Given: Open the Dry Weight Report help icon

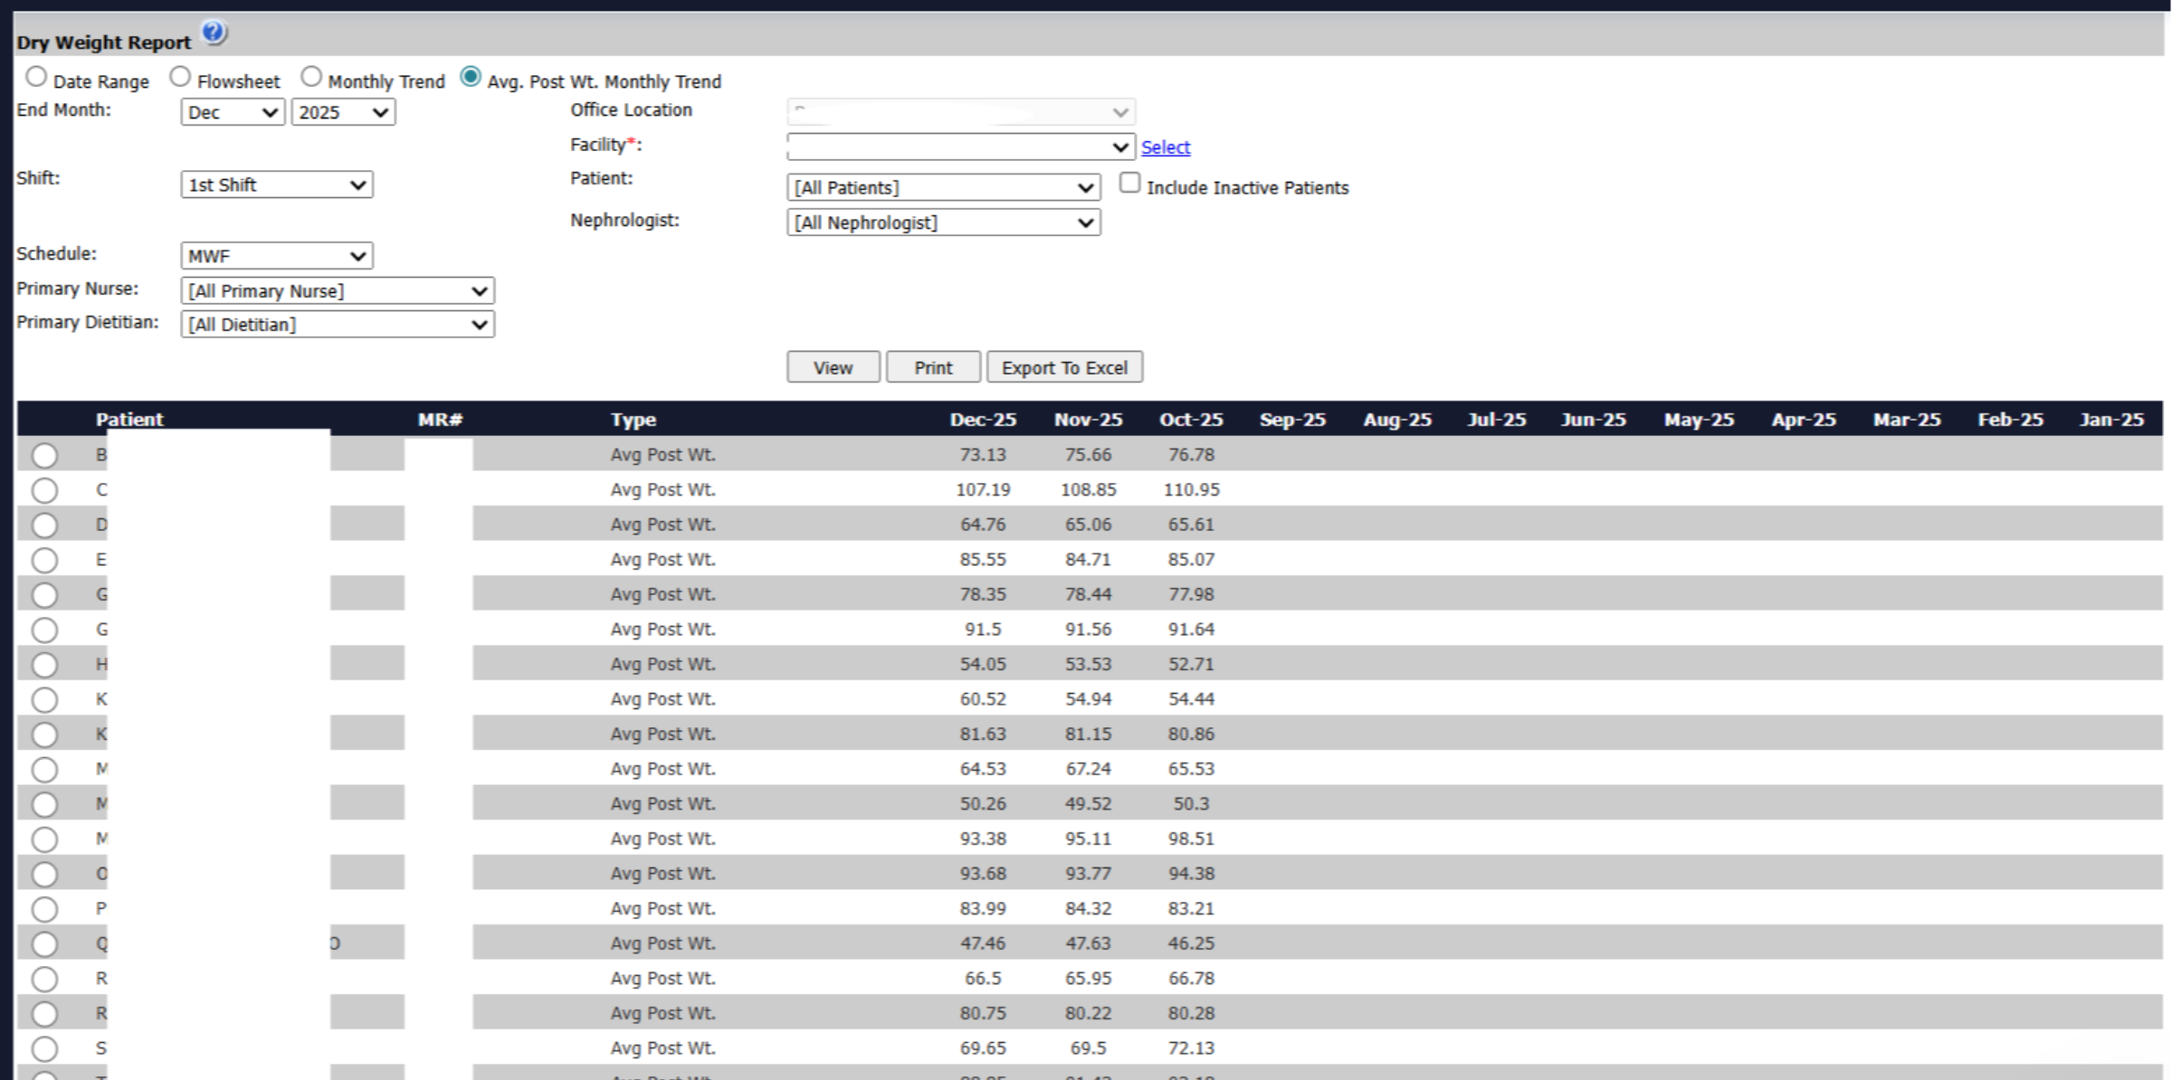Looking at the screenshot, I should [x=214, y=33].
